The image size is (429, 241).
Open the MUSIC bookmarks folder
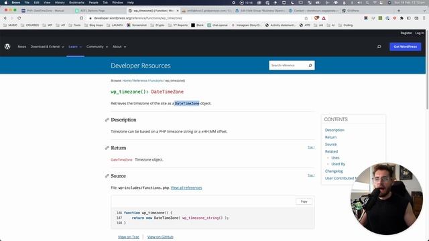point(10,25)
